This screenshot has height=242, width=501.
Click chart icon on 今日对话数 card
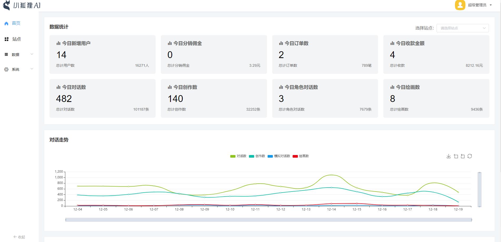tap(58, 87)
